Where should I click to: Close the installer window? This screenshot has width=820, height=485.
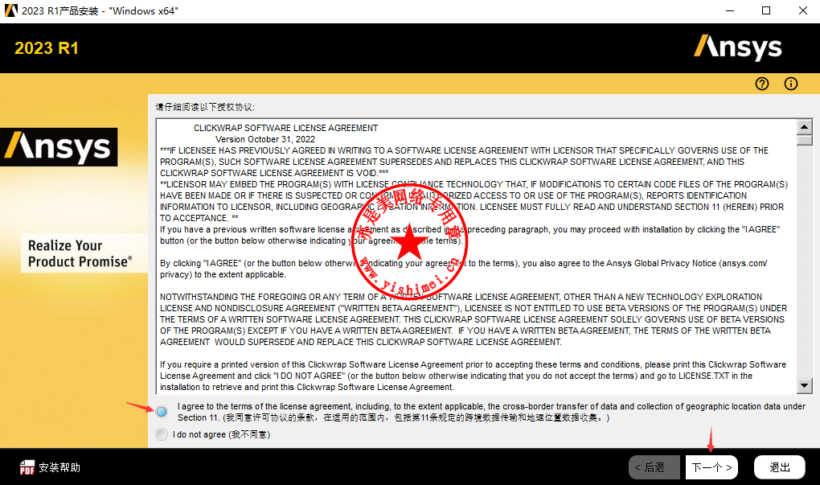[803, 11]
